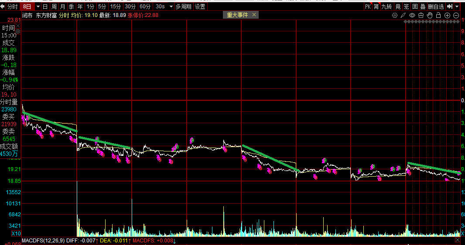The width and height of the screenshot is (465, 245).
Task: Select the 8日 multi-day tab
Action: [27, 7]
